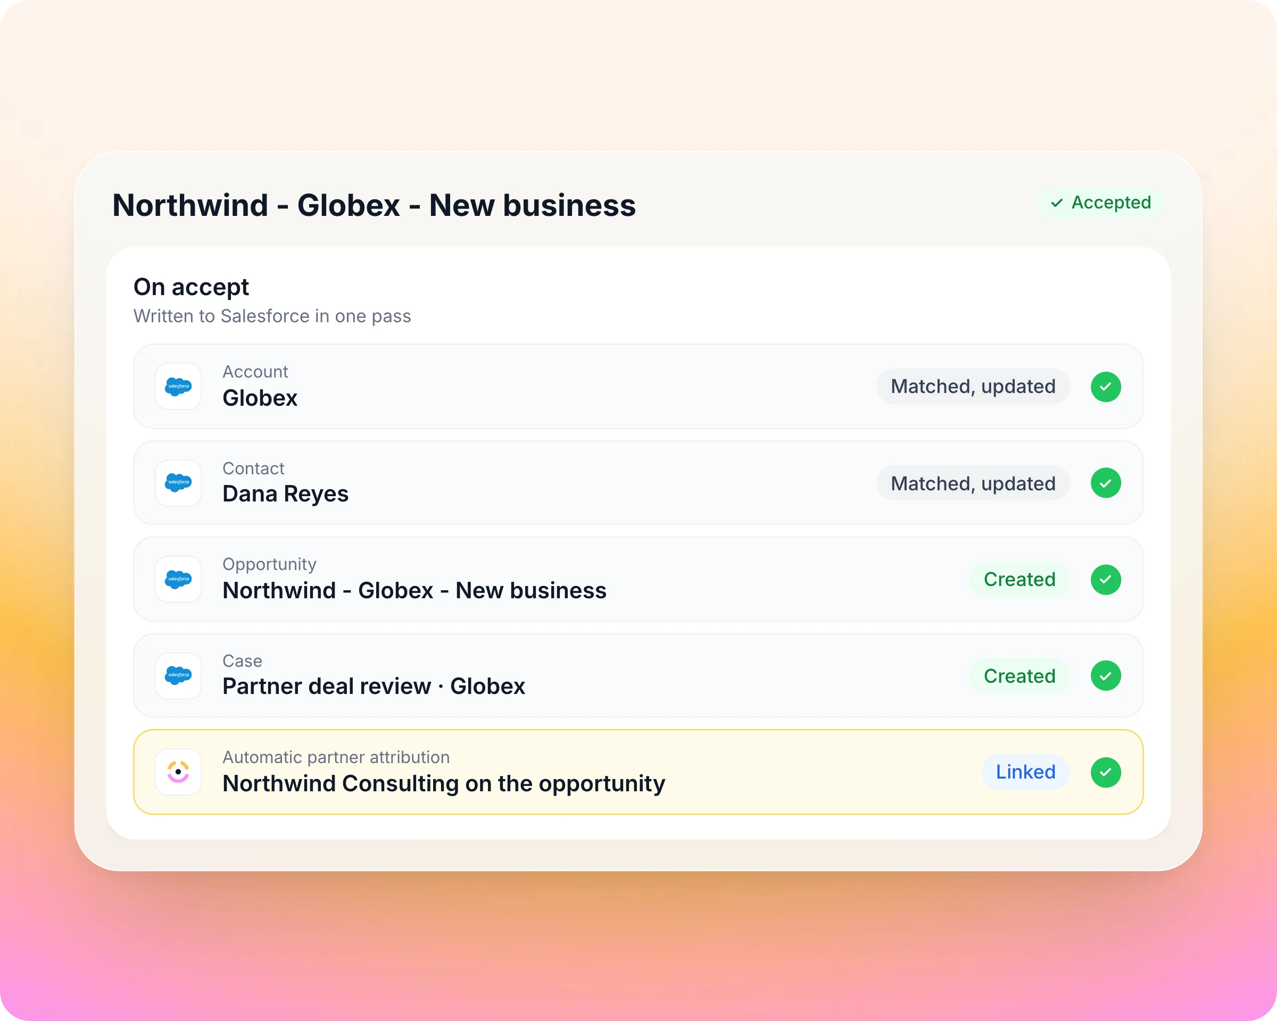The image size is (1277, 1021).
Task: Click green checkmark in Partner deal review row
Action: tap(1106, 675)
